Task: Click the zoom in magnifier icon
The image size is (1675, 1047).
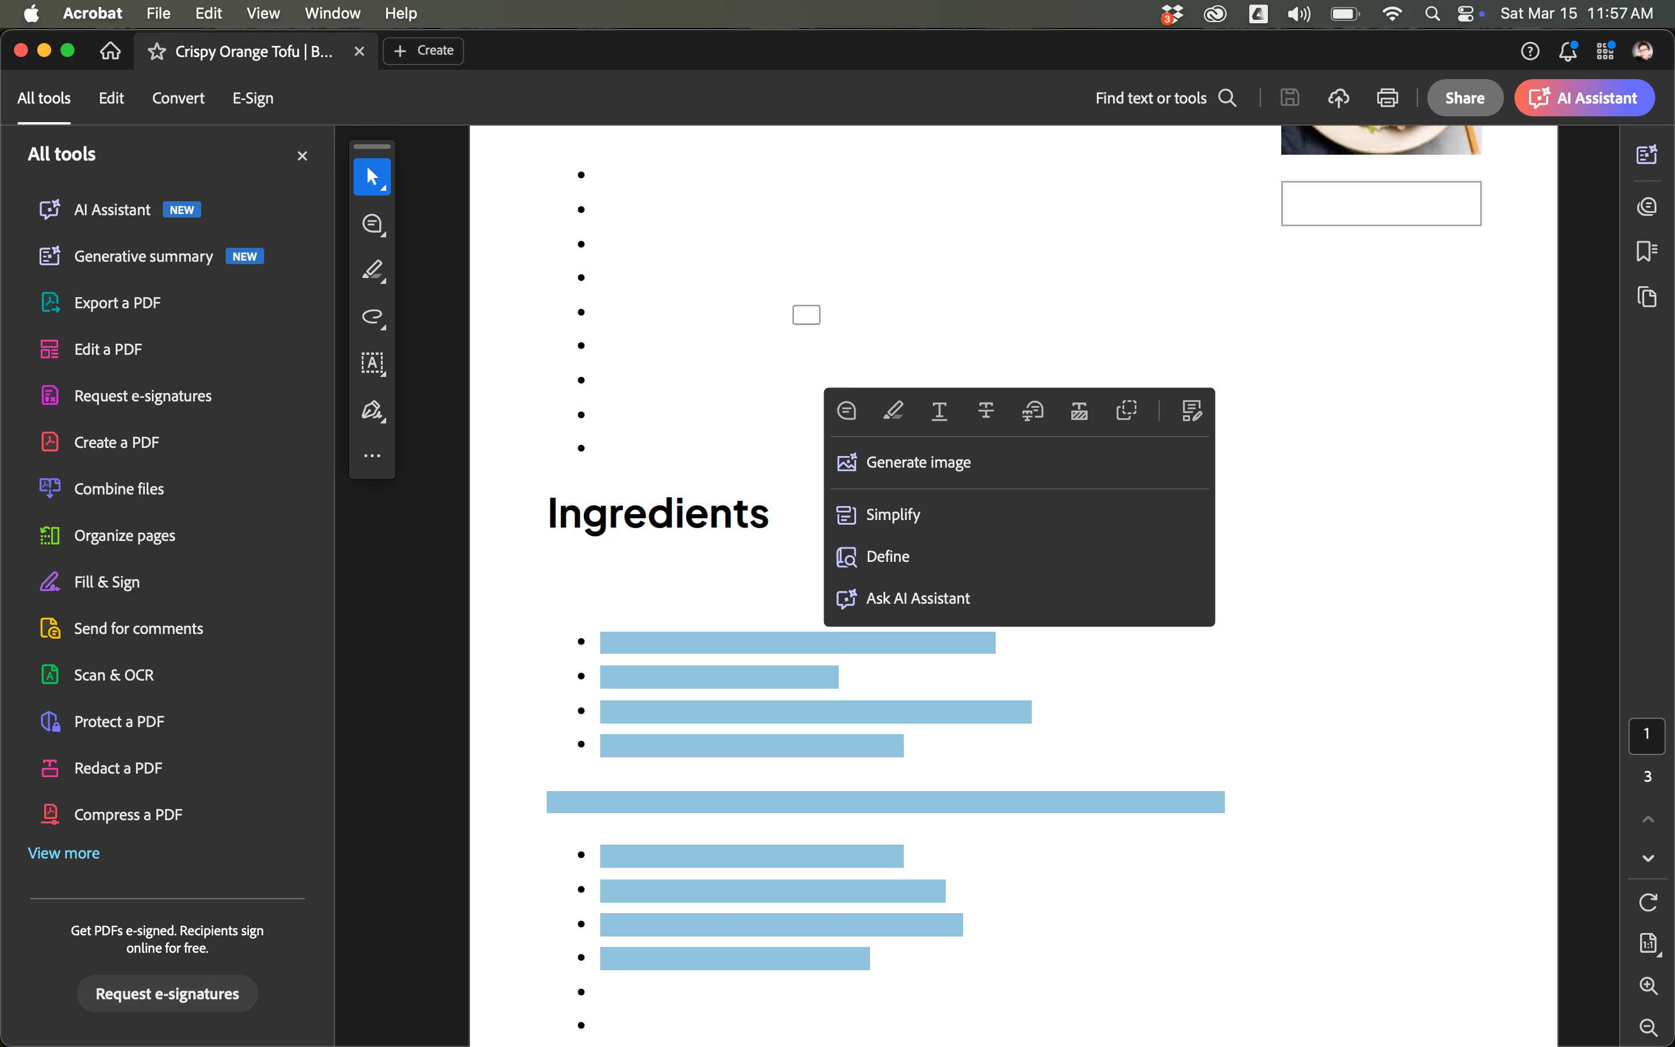Action: point(1648,985)
